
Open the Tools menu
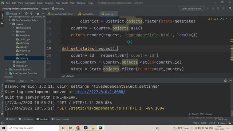65,3
